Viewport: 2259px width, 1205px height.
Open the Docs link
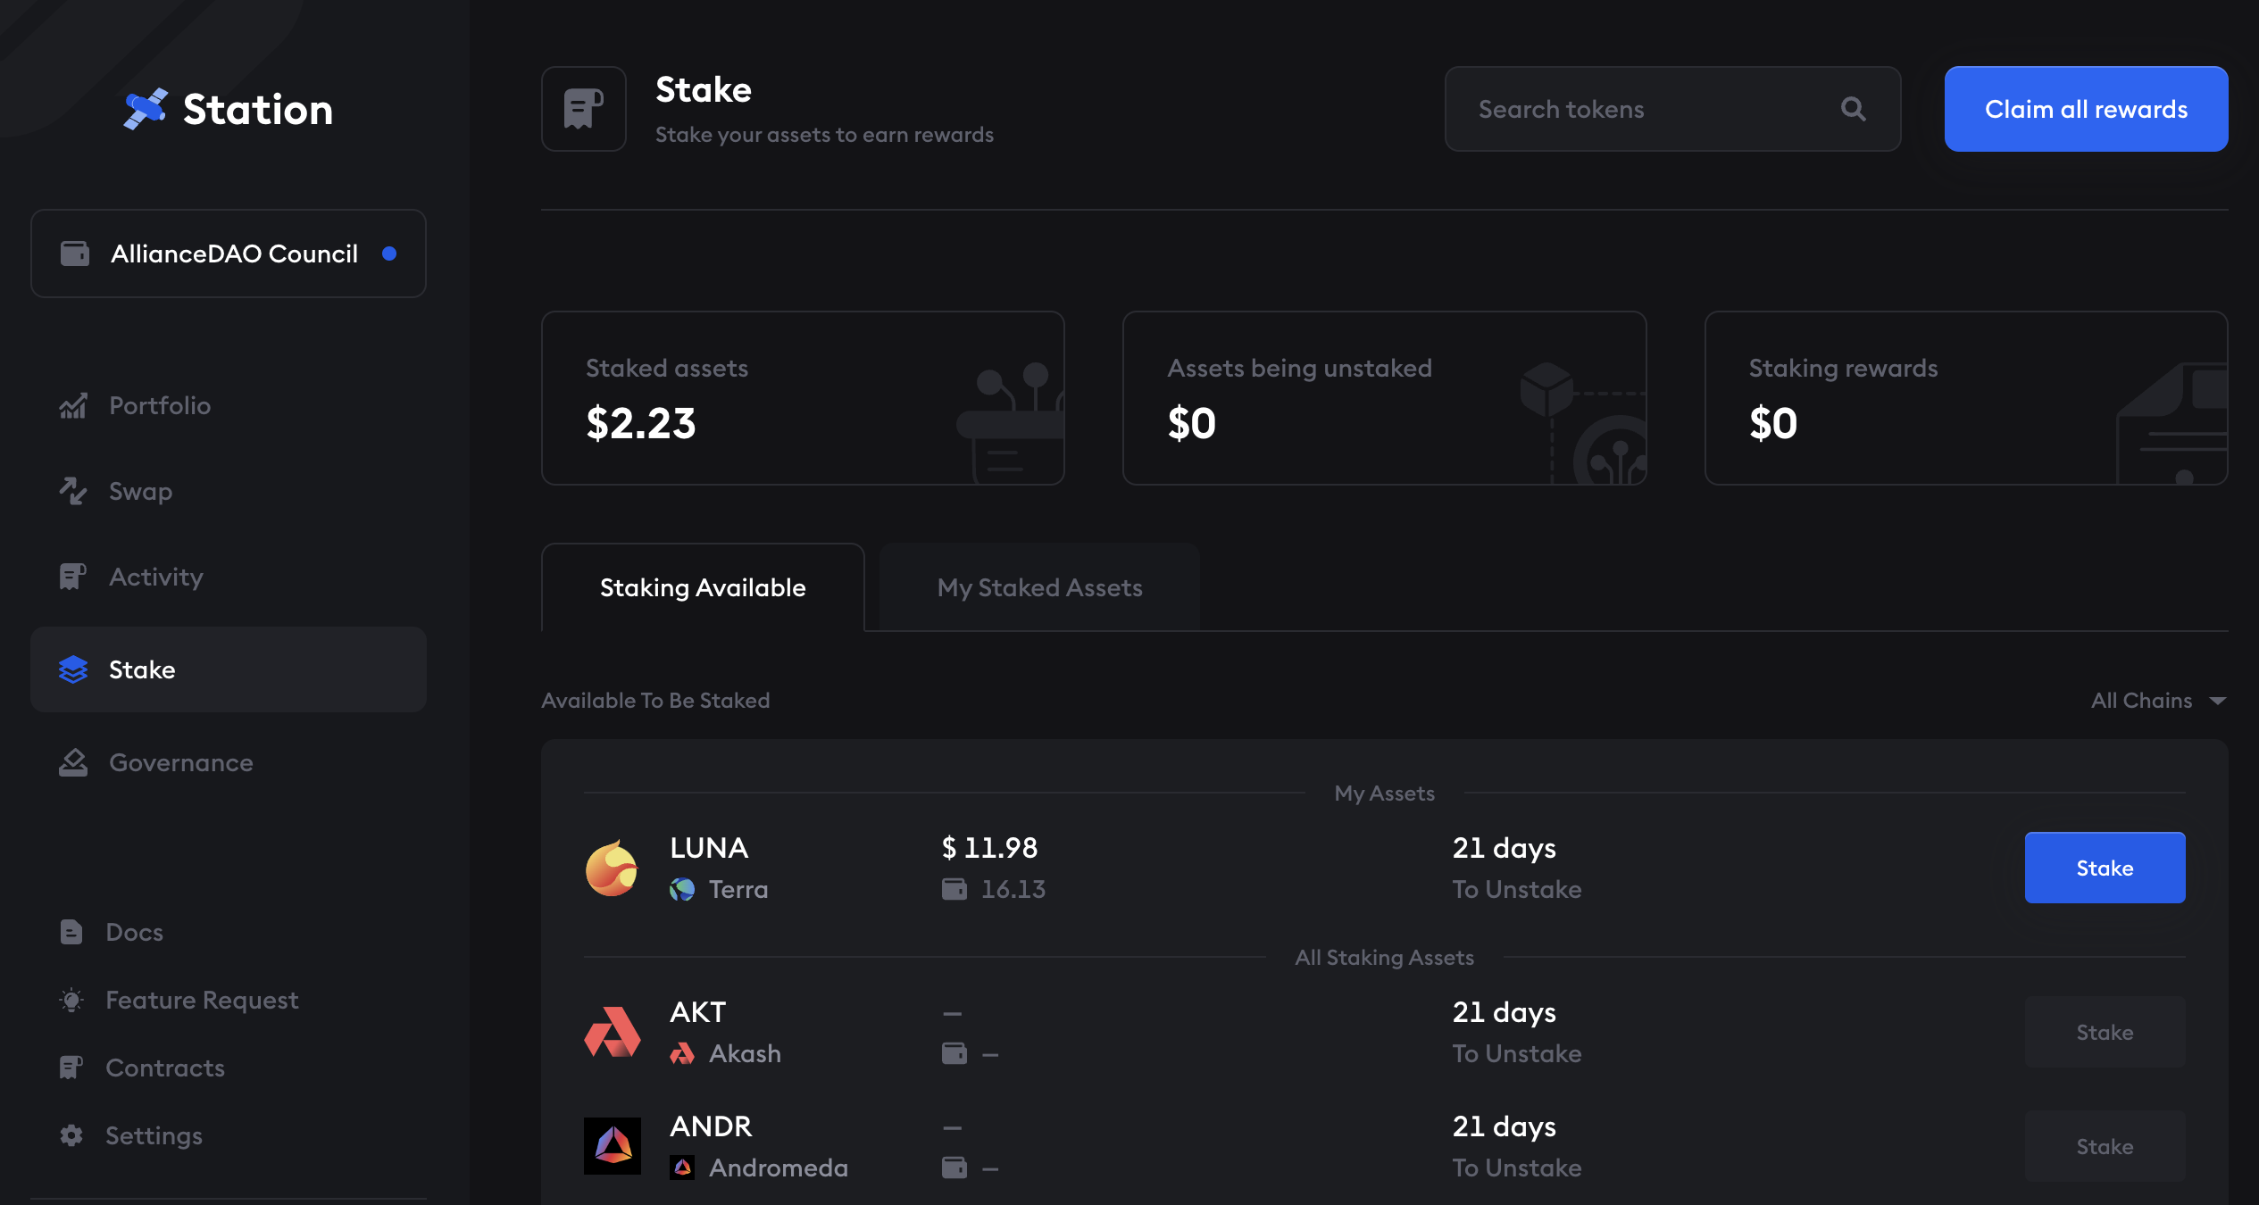coord(134,932)
